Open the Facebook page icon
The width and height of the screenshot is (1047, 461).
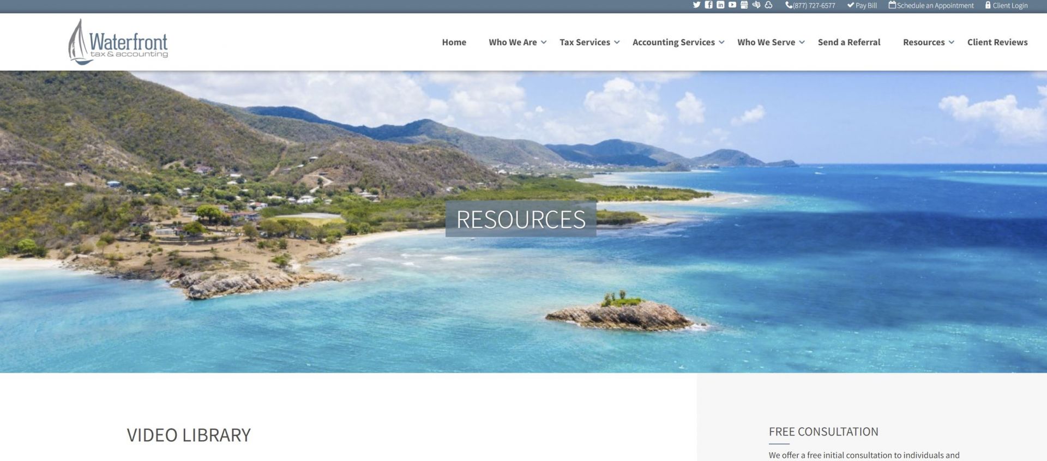(708, 5)
